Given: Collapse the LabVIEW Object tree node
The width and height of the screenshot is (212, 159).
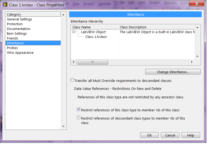Looking at the screenshot, I should pos(74,32).
